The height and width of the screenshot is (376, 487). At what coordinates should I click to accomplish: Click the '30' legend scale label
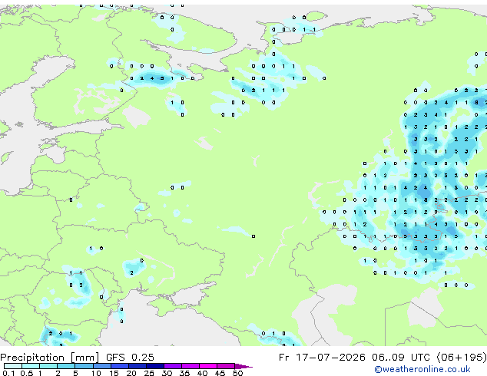pos(167,373)
